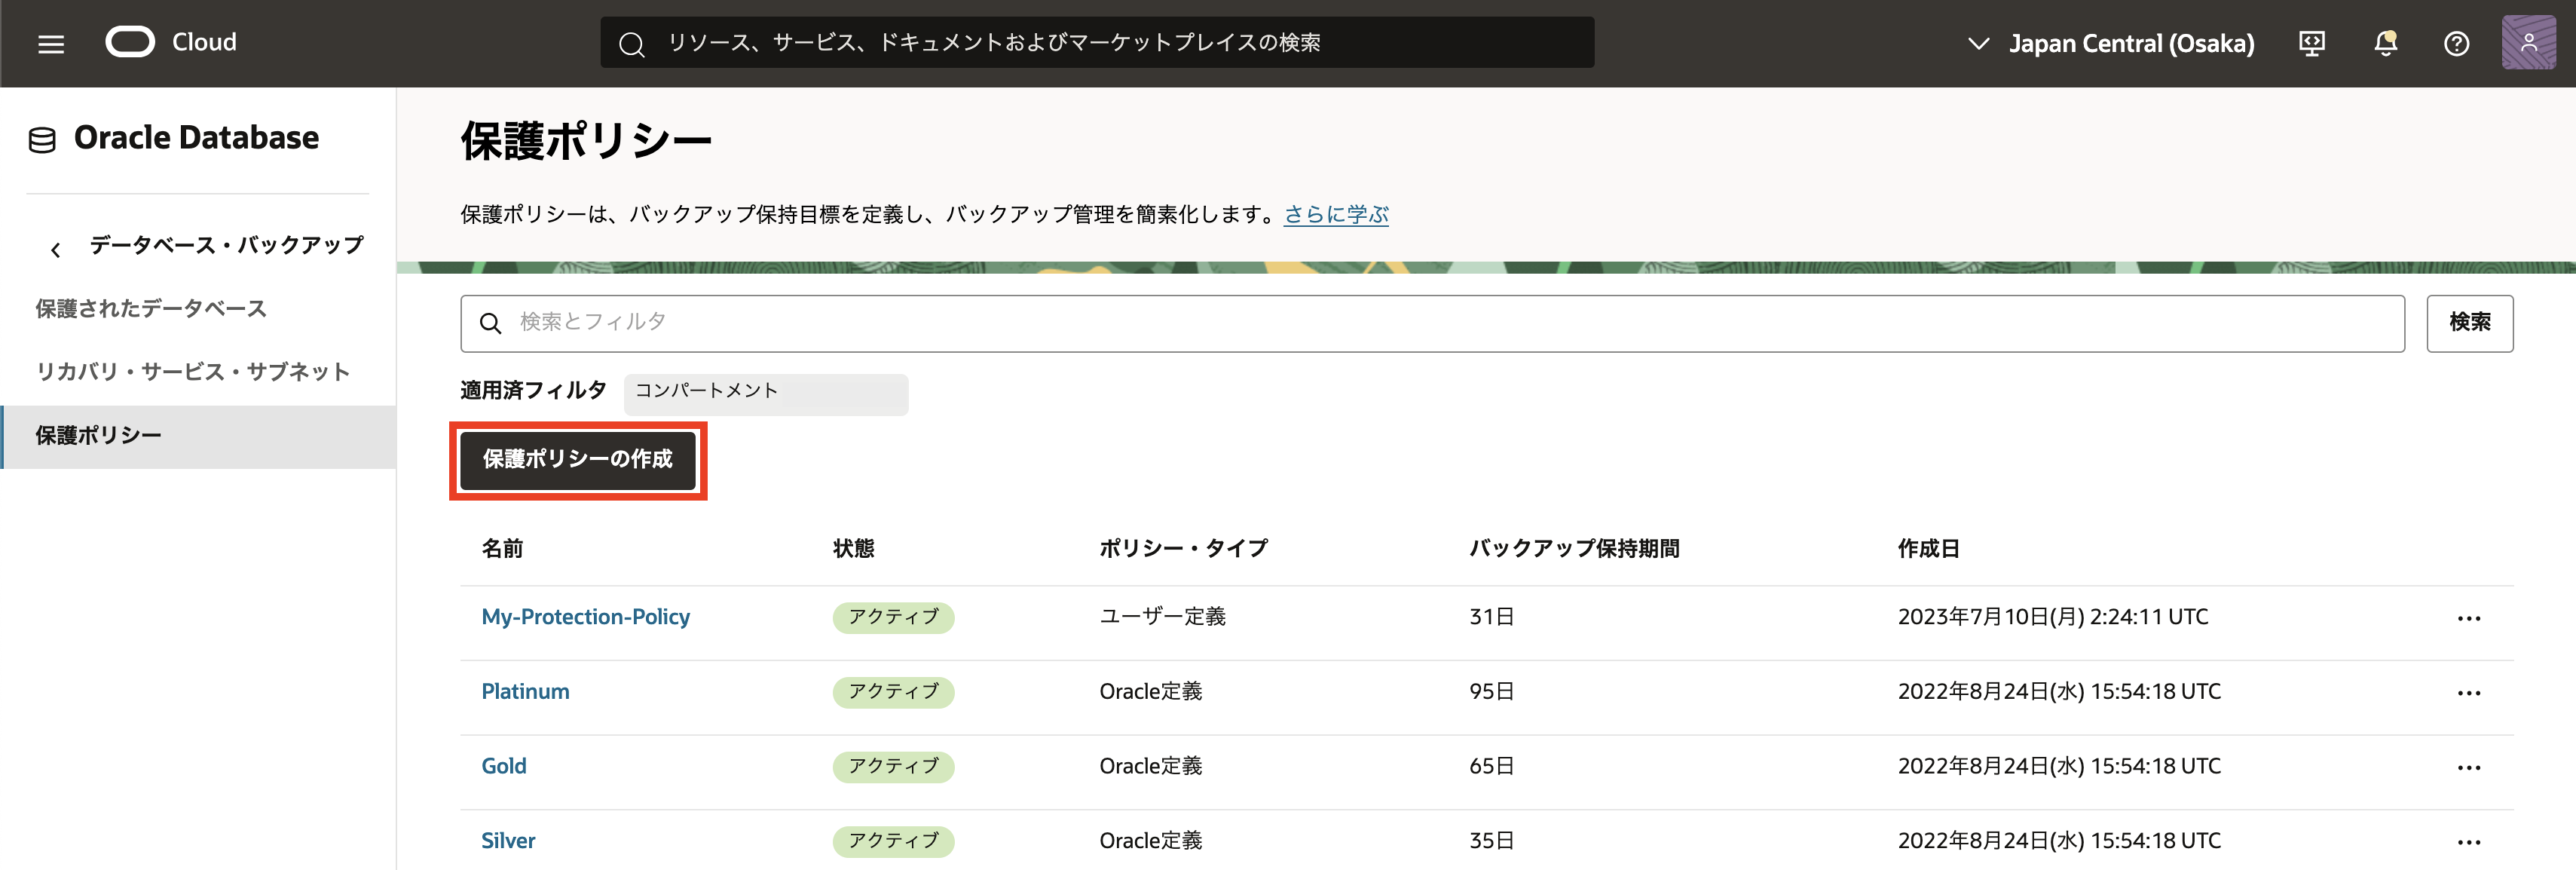Open actions menu for Platinum row

click(2468, 693)
